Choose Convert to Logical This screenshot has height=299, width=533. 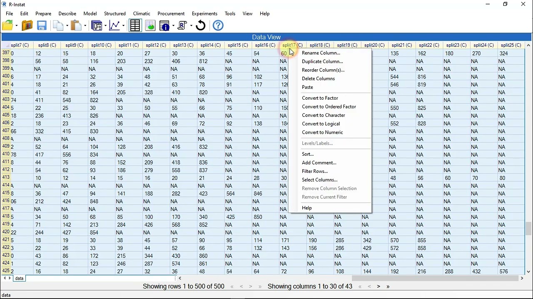(321, 124)
